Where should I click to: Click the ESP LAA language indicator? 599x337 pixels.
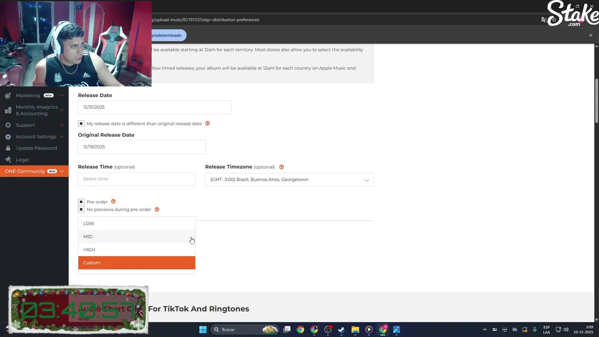click(x=547, y=330)
